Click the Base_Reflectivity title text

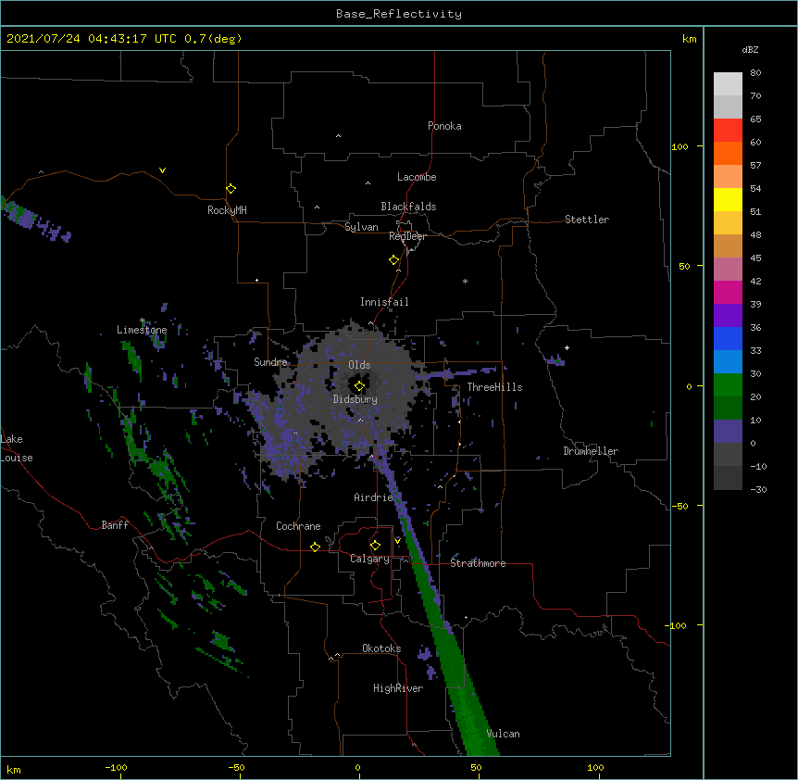(399, 14)
